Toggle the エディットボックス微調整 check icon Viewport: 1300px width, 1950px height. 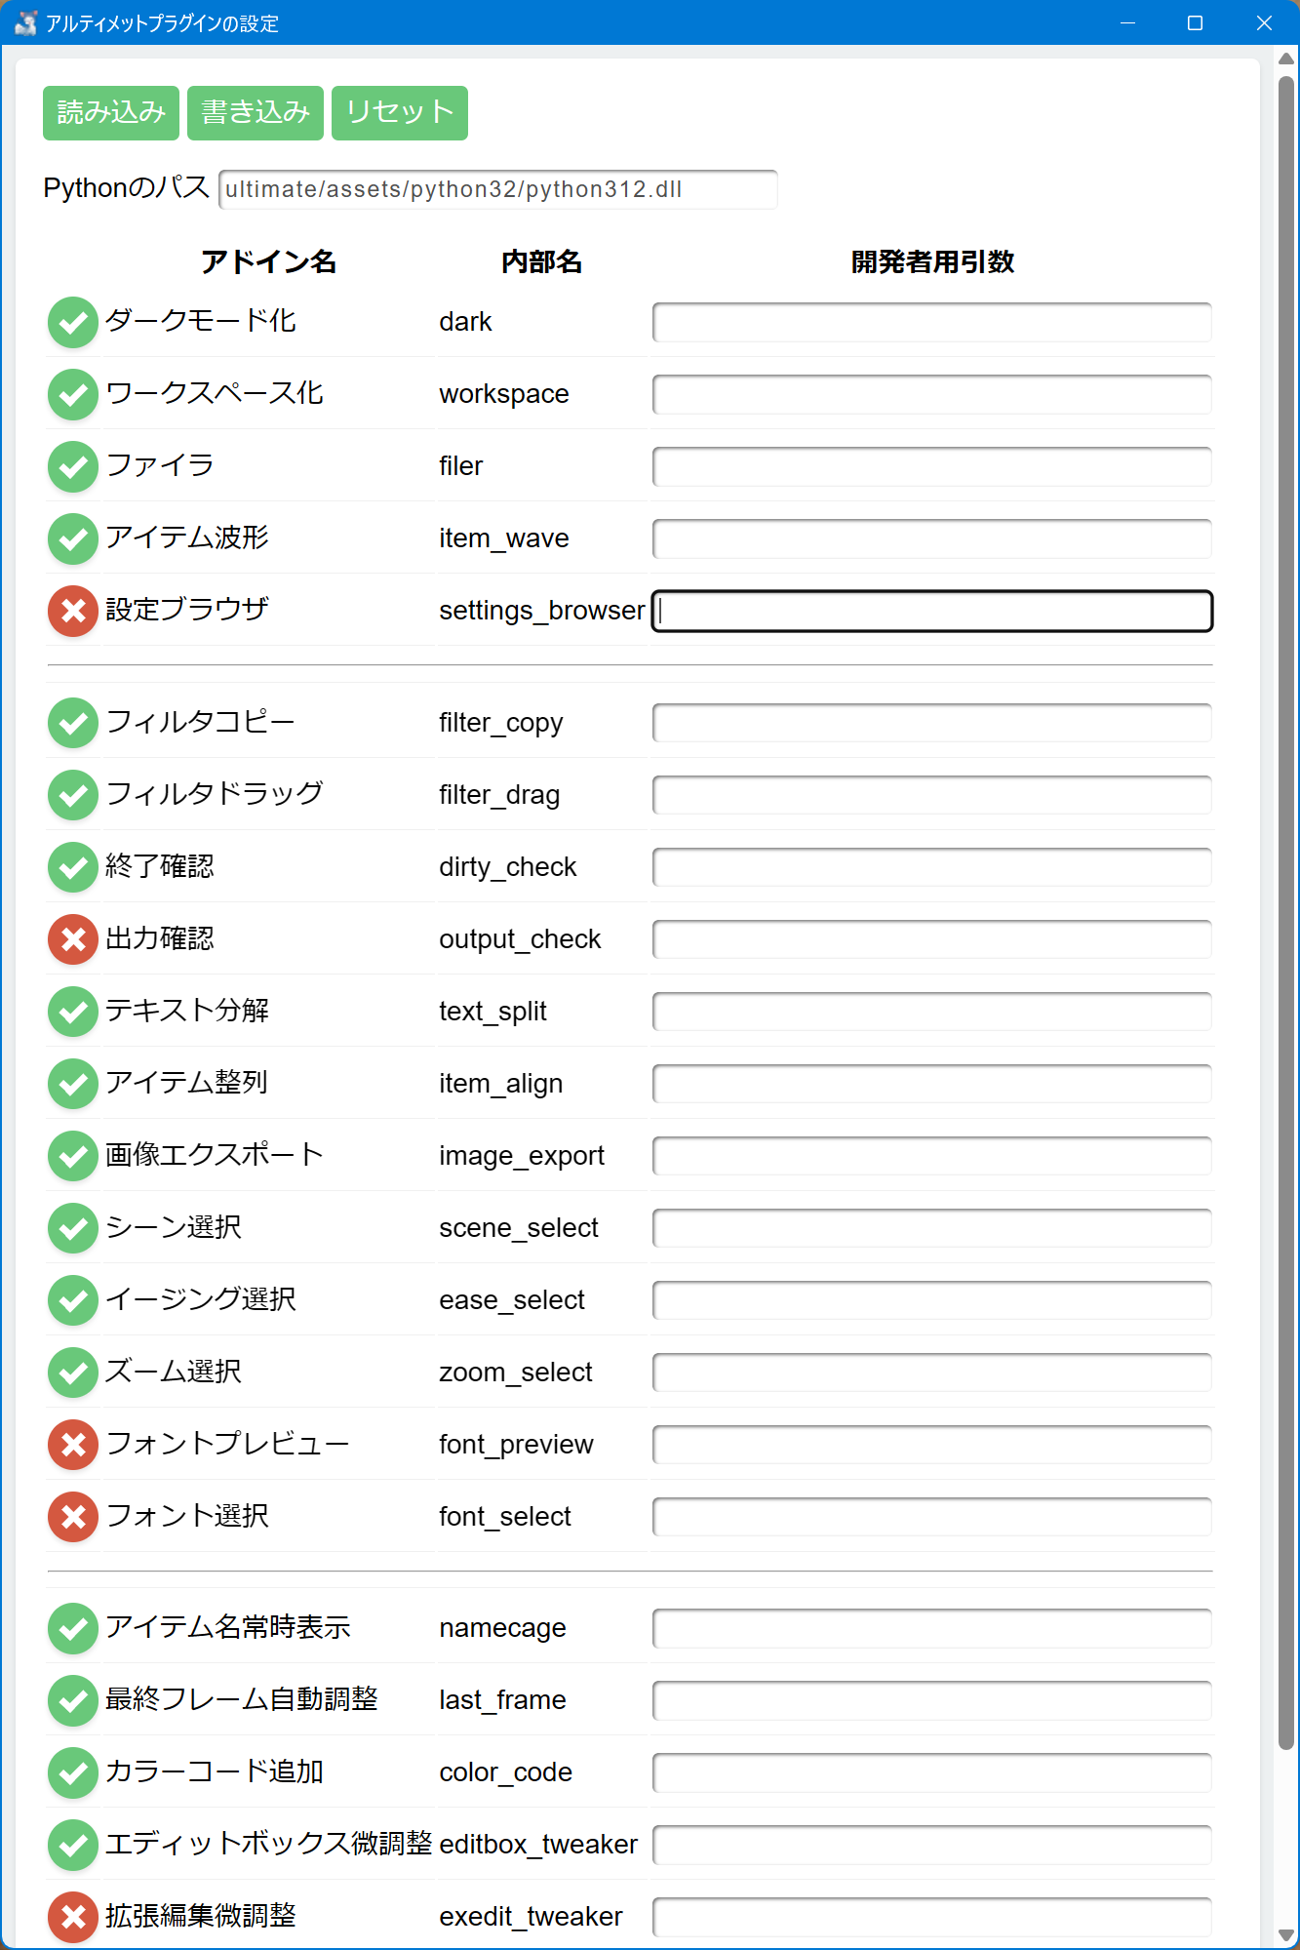tap(73, 1845)
